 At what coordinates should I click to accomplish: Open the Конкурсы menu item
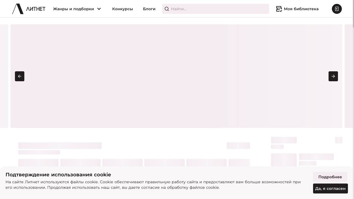pyautogui.click(x=123, y=9)
